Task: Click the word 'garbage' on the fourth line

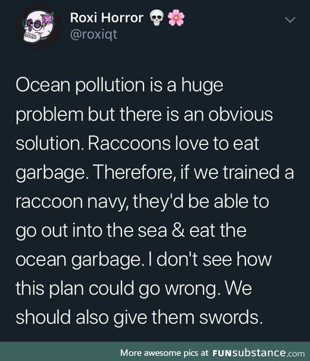Action: pyautogui.click(x=50, y=173)
